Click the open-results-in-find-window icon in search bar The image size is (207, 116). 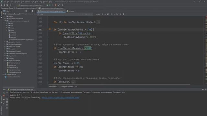[x=108, y=14]
